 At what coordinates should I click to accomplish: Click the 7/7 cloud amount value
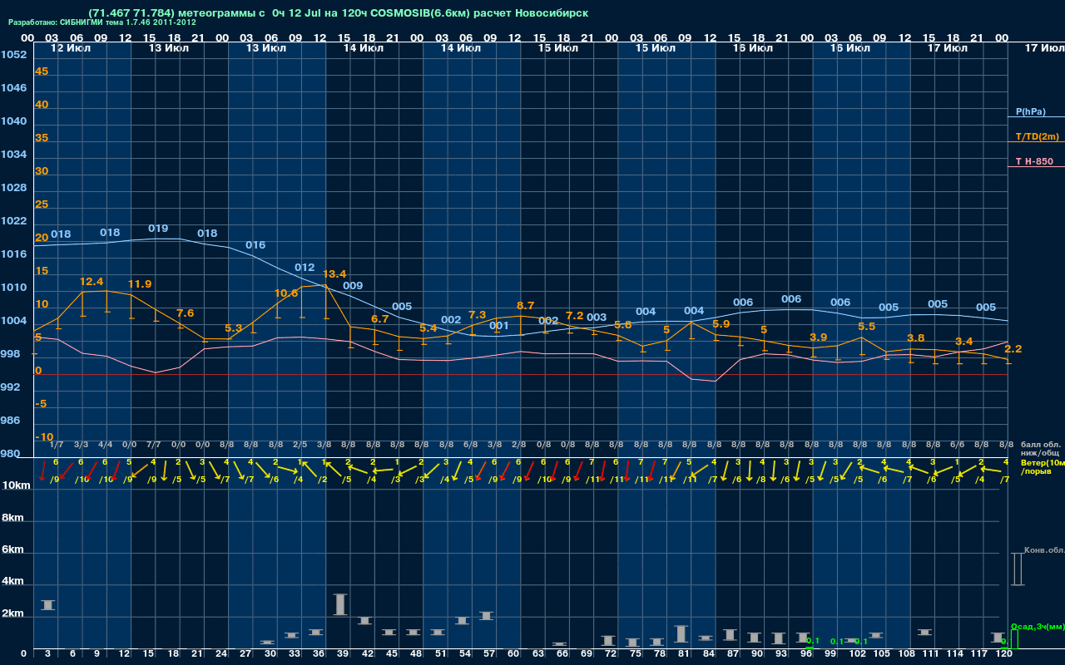coord(154,446)
